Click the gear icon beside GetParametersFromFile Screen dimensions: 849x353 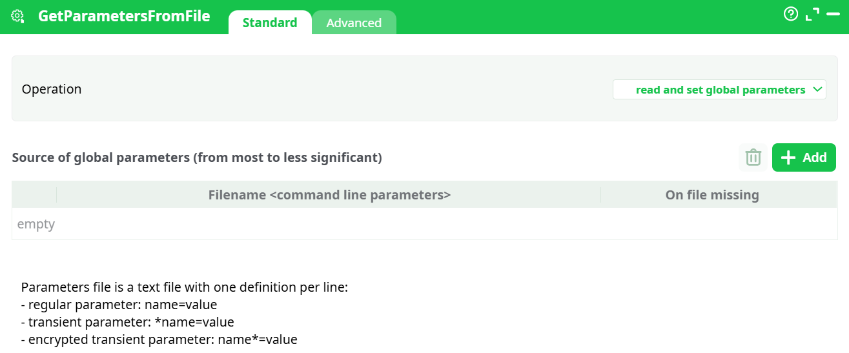tap(17, 16)
